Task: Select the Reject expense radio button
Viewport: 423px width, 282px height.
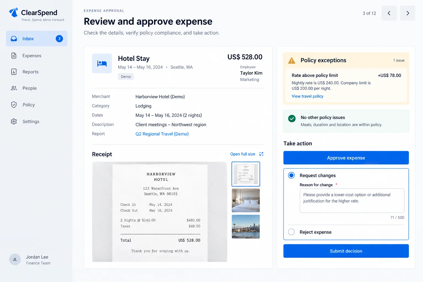Action: [291, 232]
